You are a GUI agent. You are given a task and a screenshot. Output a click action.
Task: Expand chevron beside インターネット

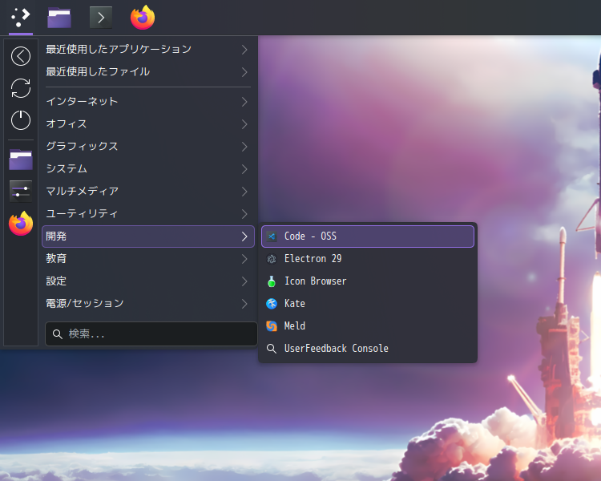244,102
